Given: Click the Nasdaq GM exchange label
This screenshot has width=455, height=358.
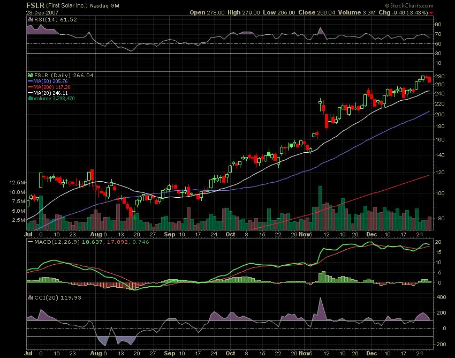Looking at the screenshot, I should point(104,6).
